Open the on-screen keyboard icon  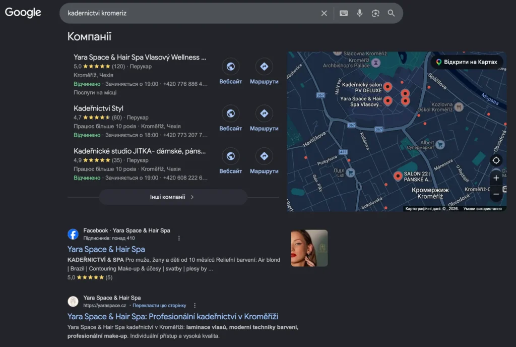tap(344, 13)
